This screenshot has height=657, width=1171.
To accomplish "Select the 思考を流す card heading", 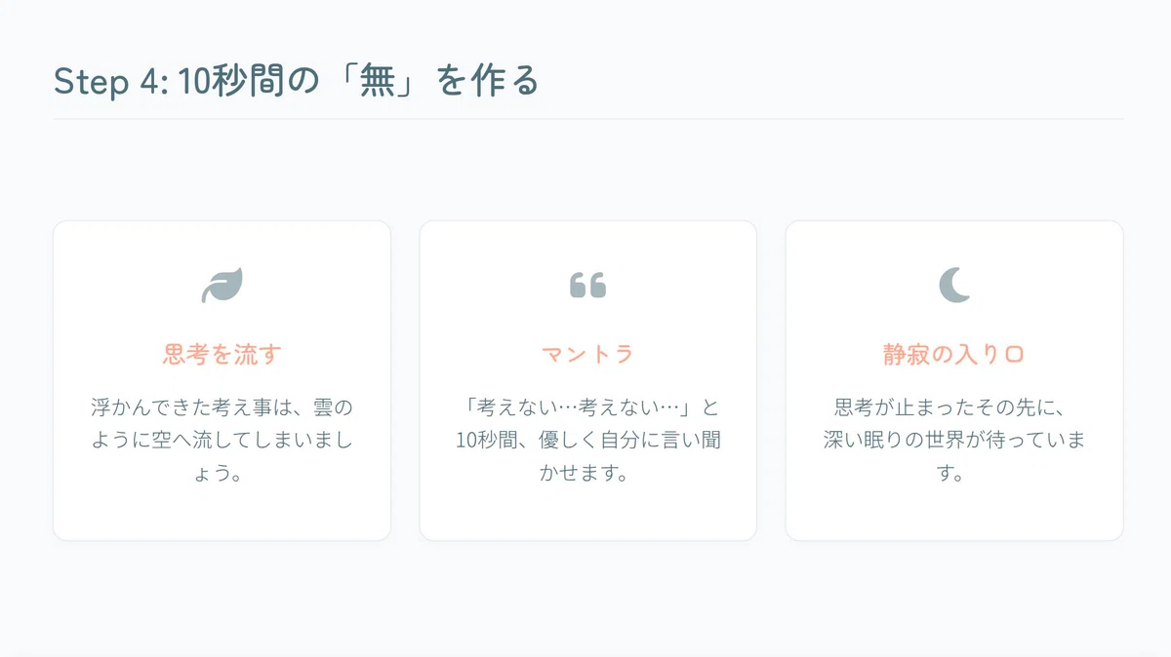I will (x=222, y=354).
